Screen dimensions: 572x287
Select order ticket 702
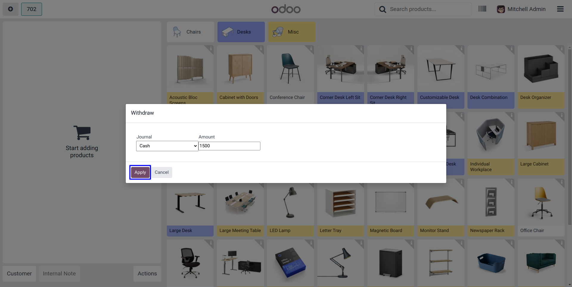32,9
